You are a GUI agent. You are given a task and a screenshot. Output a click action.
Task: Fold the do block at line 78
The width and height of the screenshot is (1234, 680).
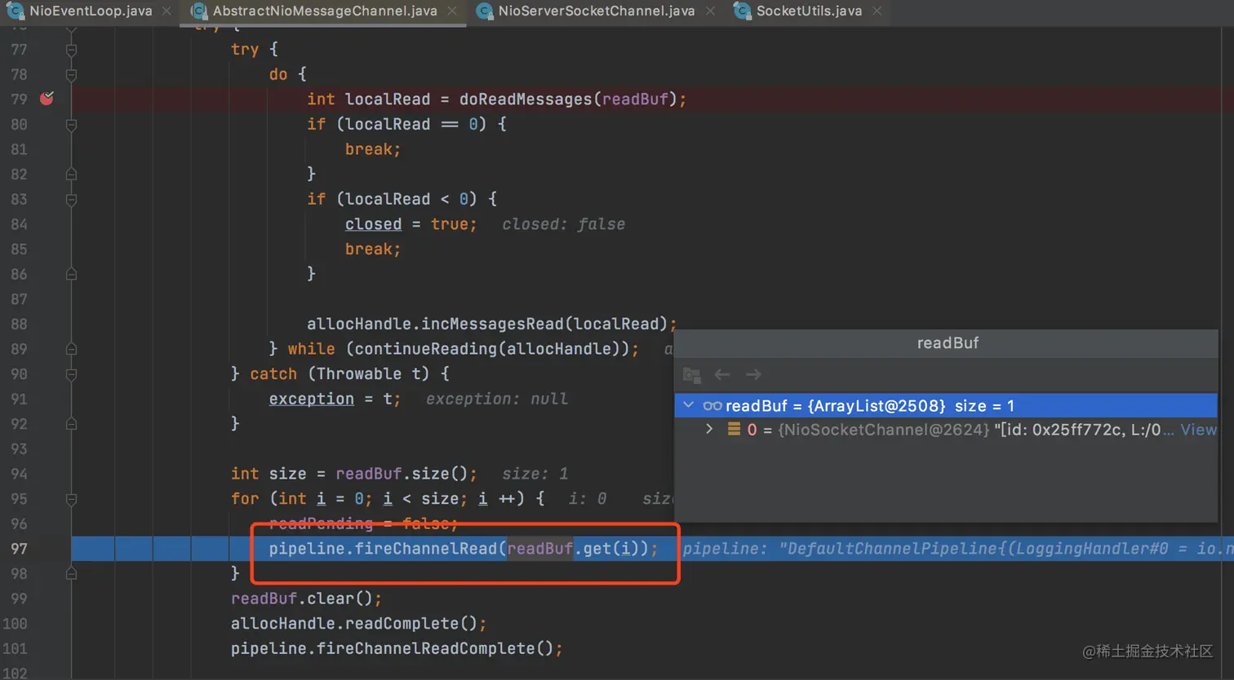point(71,75)
